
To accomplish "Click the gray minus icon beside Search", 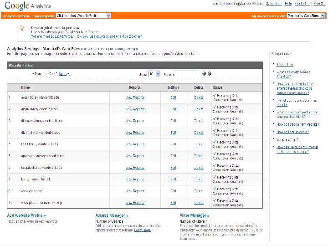I will click(x=210, y=74).
